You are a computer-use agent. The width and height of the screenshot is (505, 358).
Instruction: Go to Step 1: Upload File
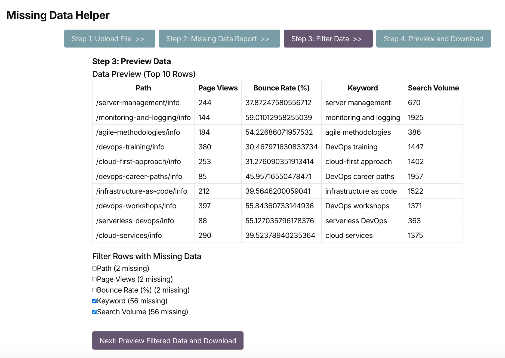[x=110, y=39]
